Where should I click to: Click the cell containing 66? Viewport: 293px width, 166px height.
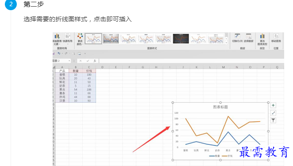89,93
